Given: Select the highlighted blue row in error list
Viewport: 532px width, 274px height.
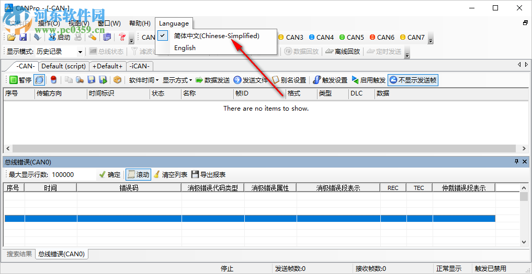Looking at the screenshot, I should click(250, 219).
